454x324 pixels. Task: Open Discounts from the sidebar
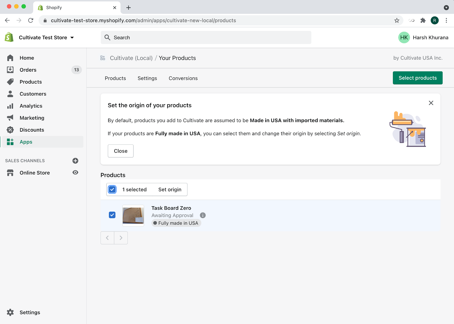(x=32, y=130)
